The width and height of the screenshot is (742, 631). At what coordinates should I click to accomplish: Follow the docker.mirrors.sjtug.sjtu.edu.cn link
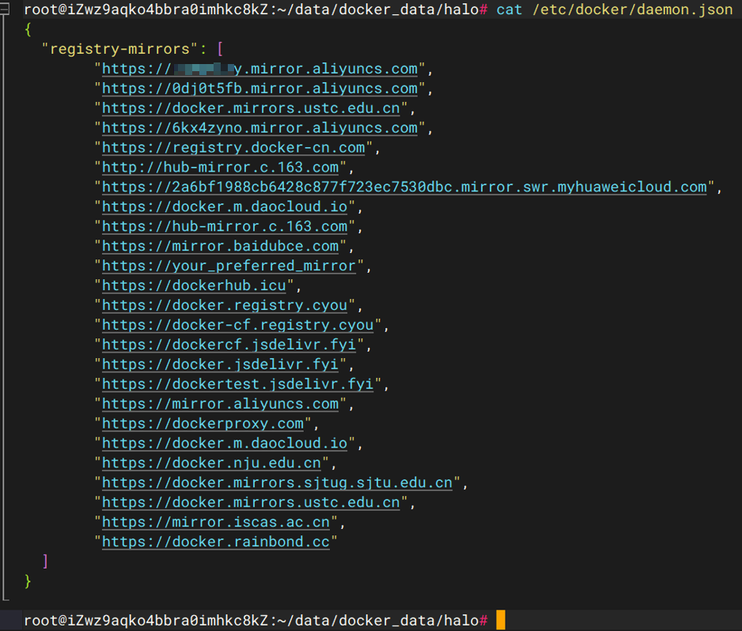point(277,483)
